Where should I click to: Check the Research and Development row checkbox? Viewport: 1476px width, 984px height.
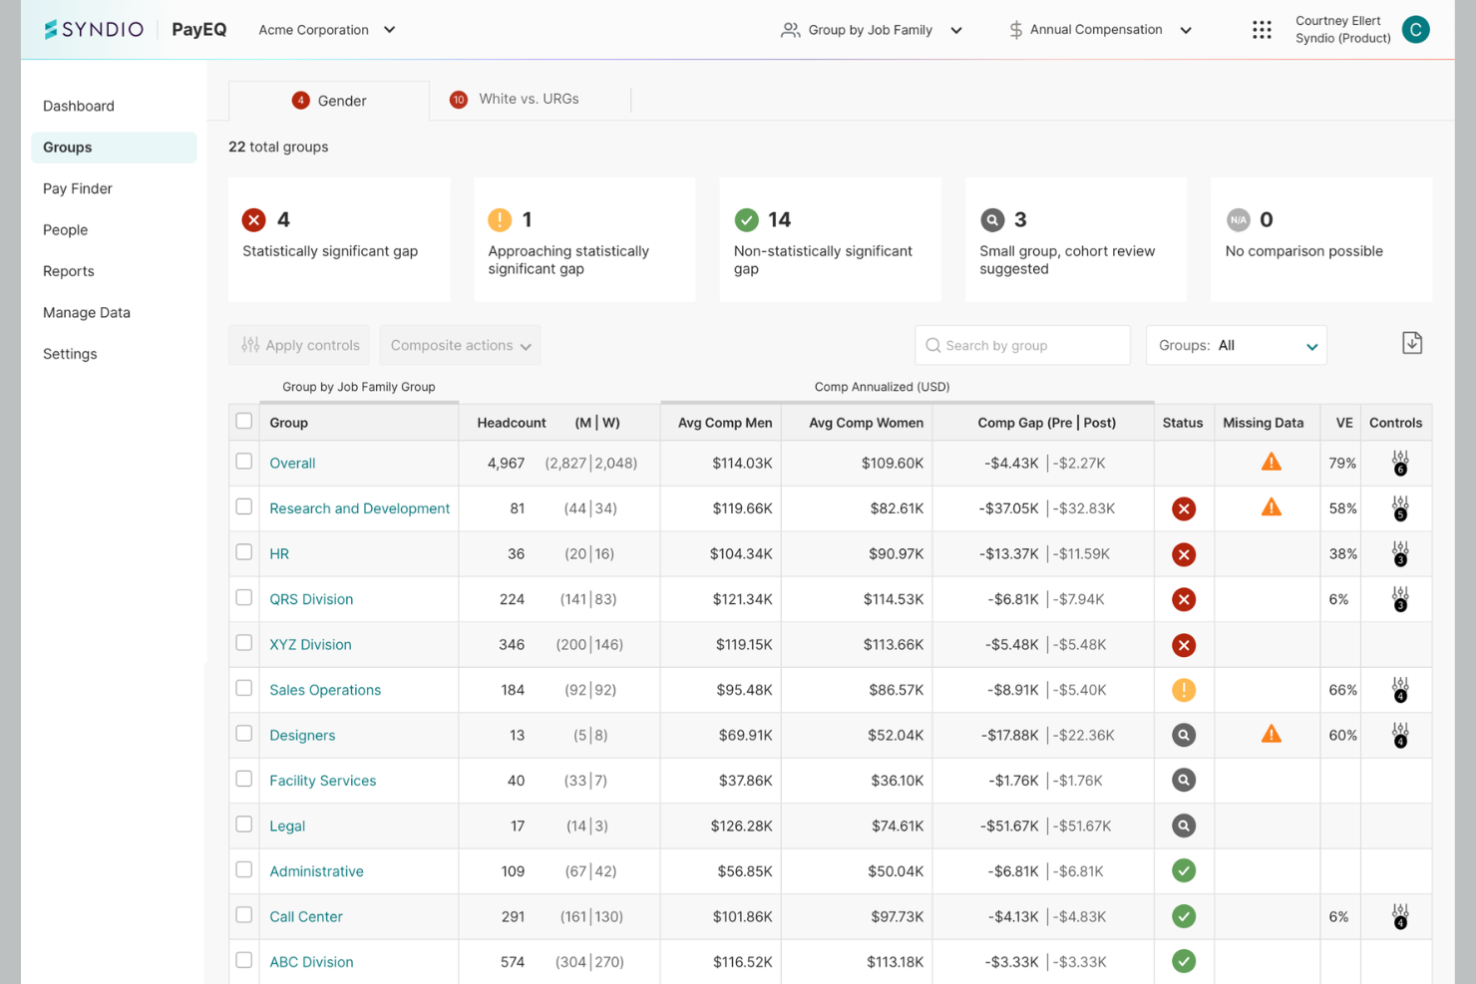tap(244, 506)
